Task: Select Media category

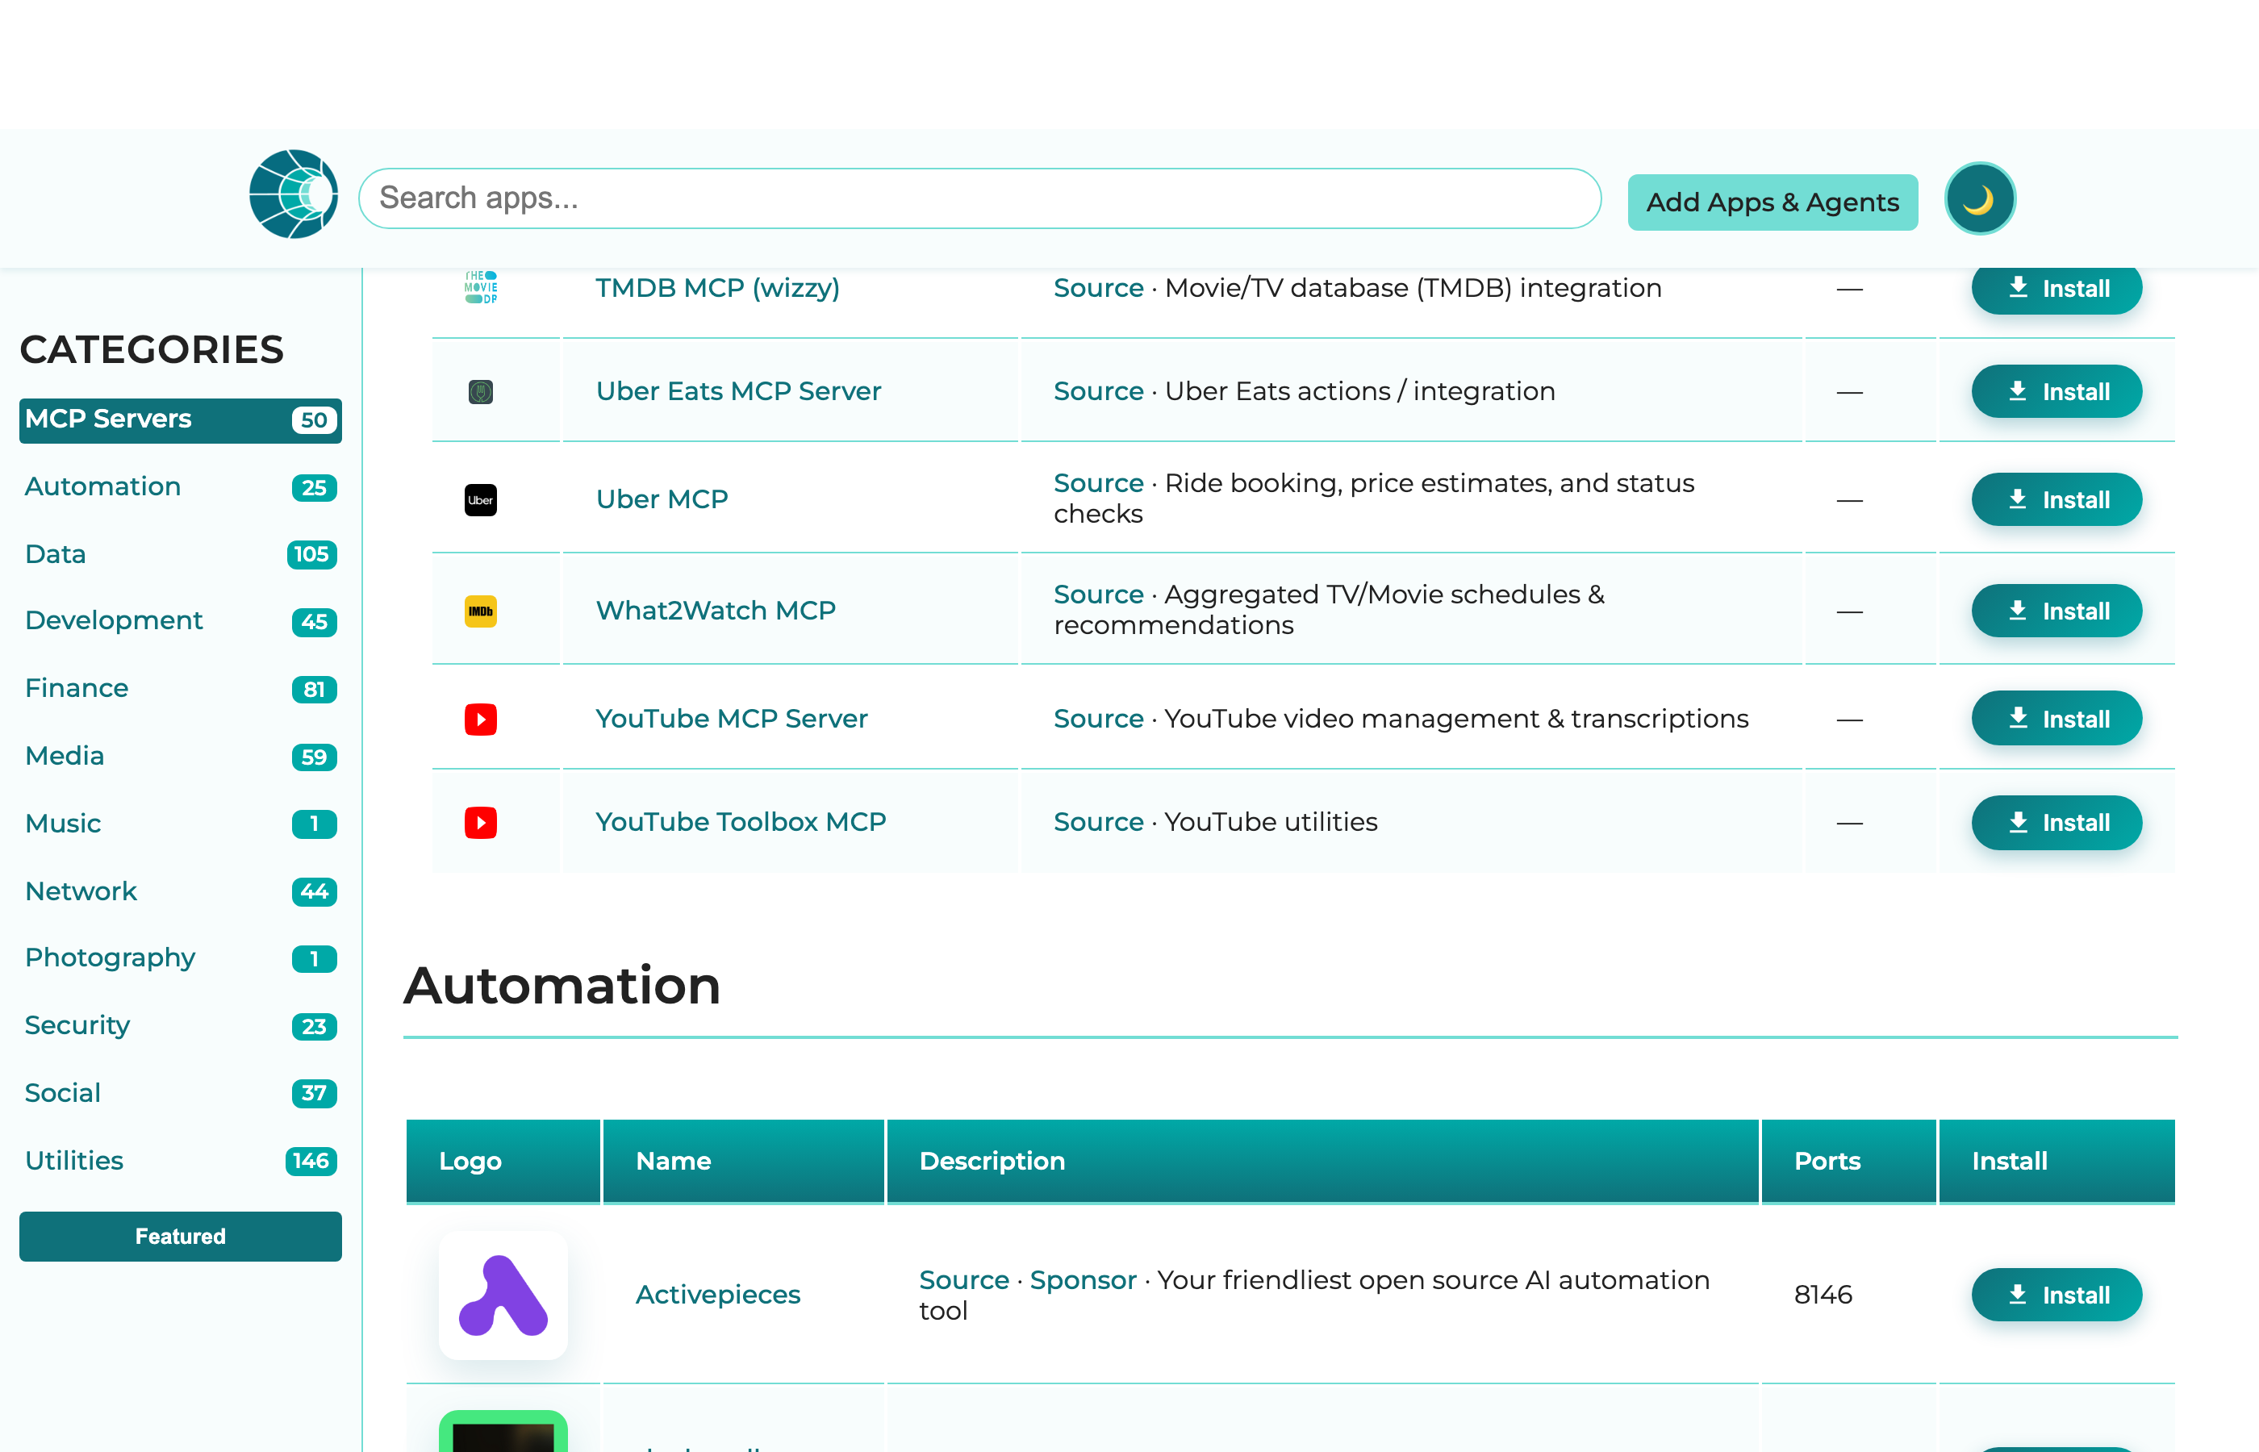Action: pos(180,756)
